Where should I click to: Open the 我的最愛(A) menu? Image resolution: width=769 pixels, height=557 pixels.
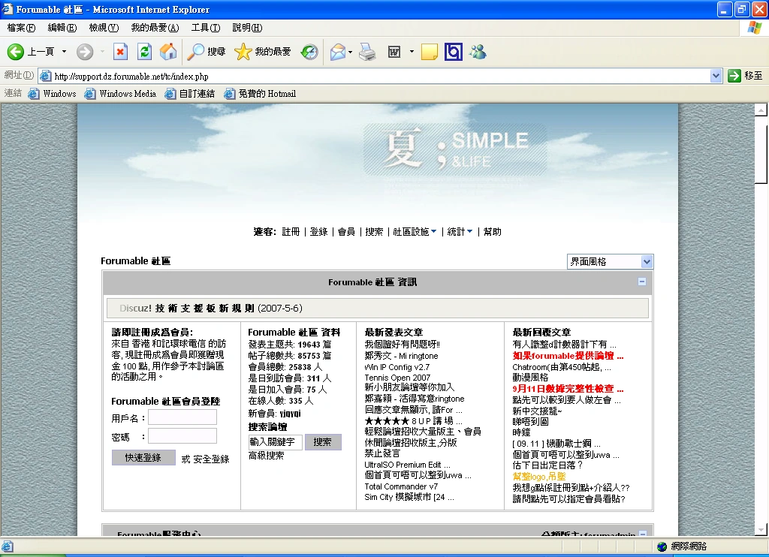155,28
